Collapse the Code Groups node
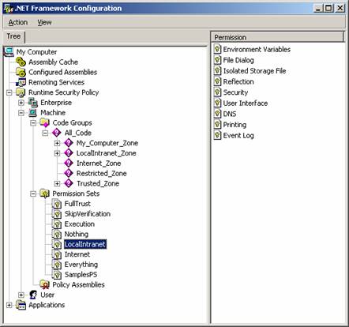This screenshot has height=327, width=349. (33, 123)
